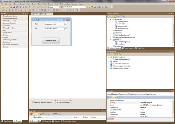Click the 'Give me the report!' button
This screenshot has height=124, width=175.
[51, 40]
